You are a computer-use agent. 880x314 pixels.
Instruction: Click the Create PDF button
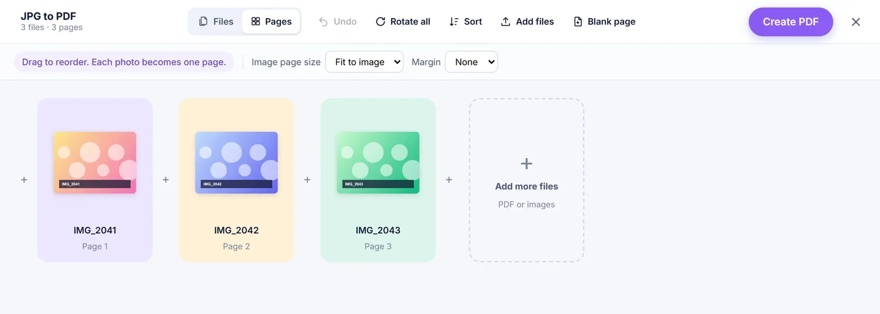[x=791, y=22]
